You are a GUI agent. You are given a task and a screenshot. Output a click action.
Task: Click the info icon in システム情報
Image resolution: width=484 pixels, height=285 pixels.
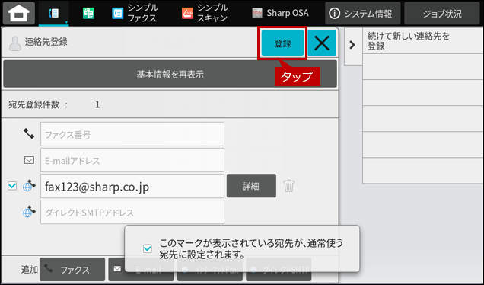tap(334, 13)
